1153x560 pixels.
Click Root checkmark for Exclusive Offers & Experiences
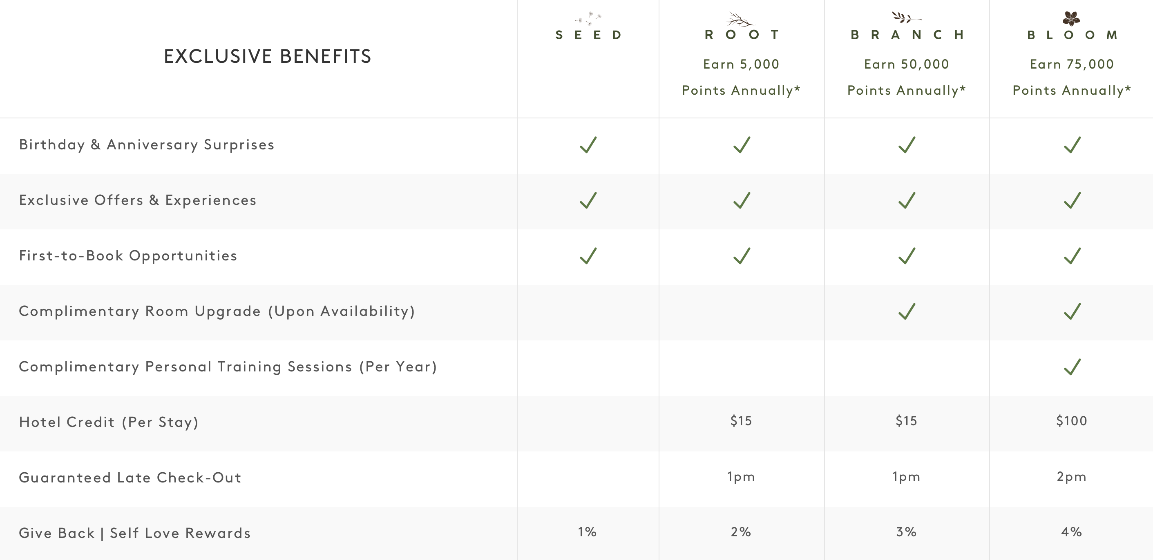[741, 200]
